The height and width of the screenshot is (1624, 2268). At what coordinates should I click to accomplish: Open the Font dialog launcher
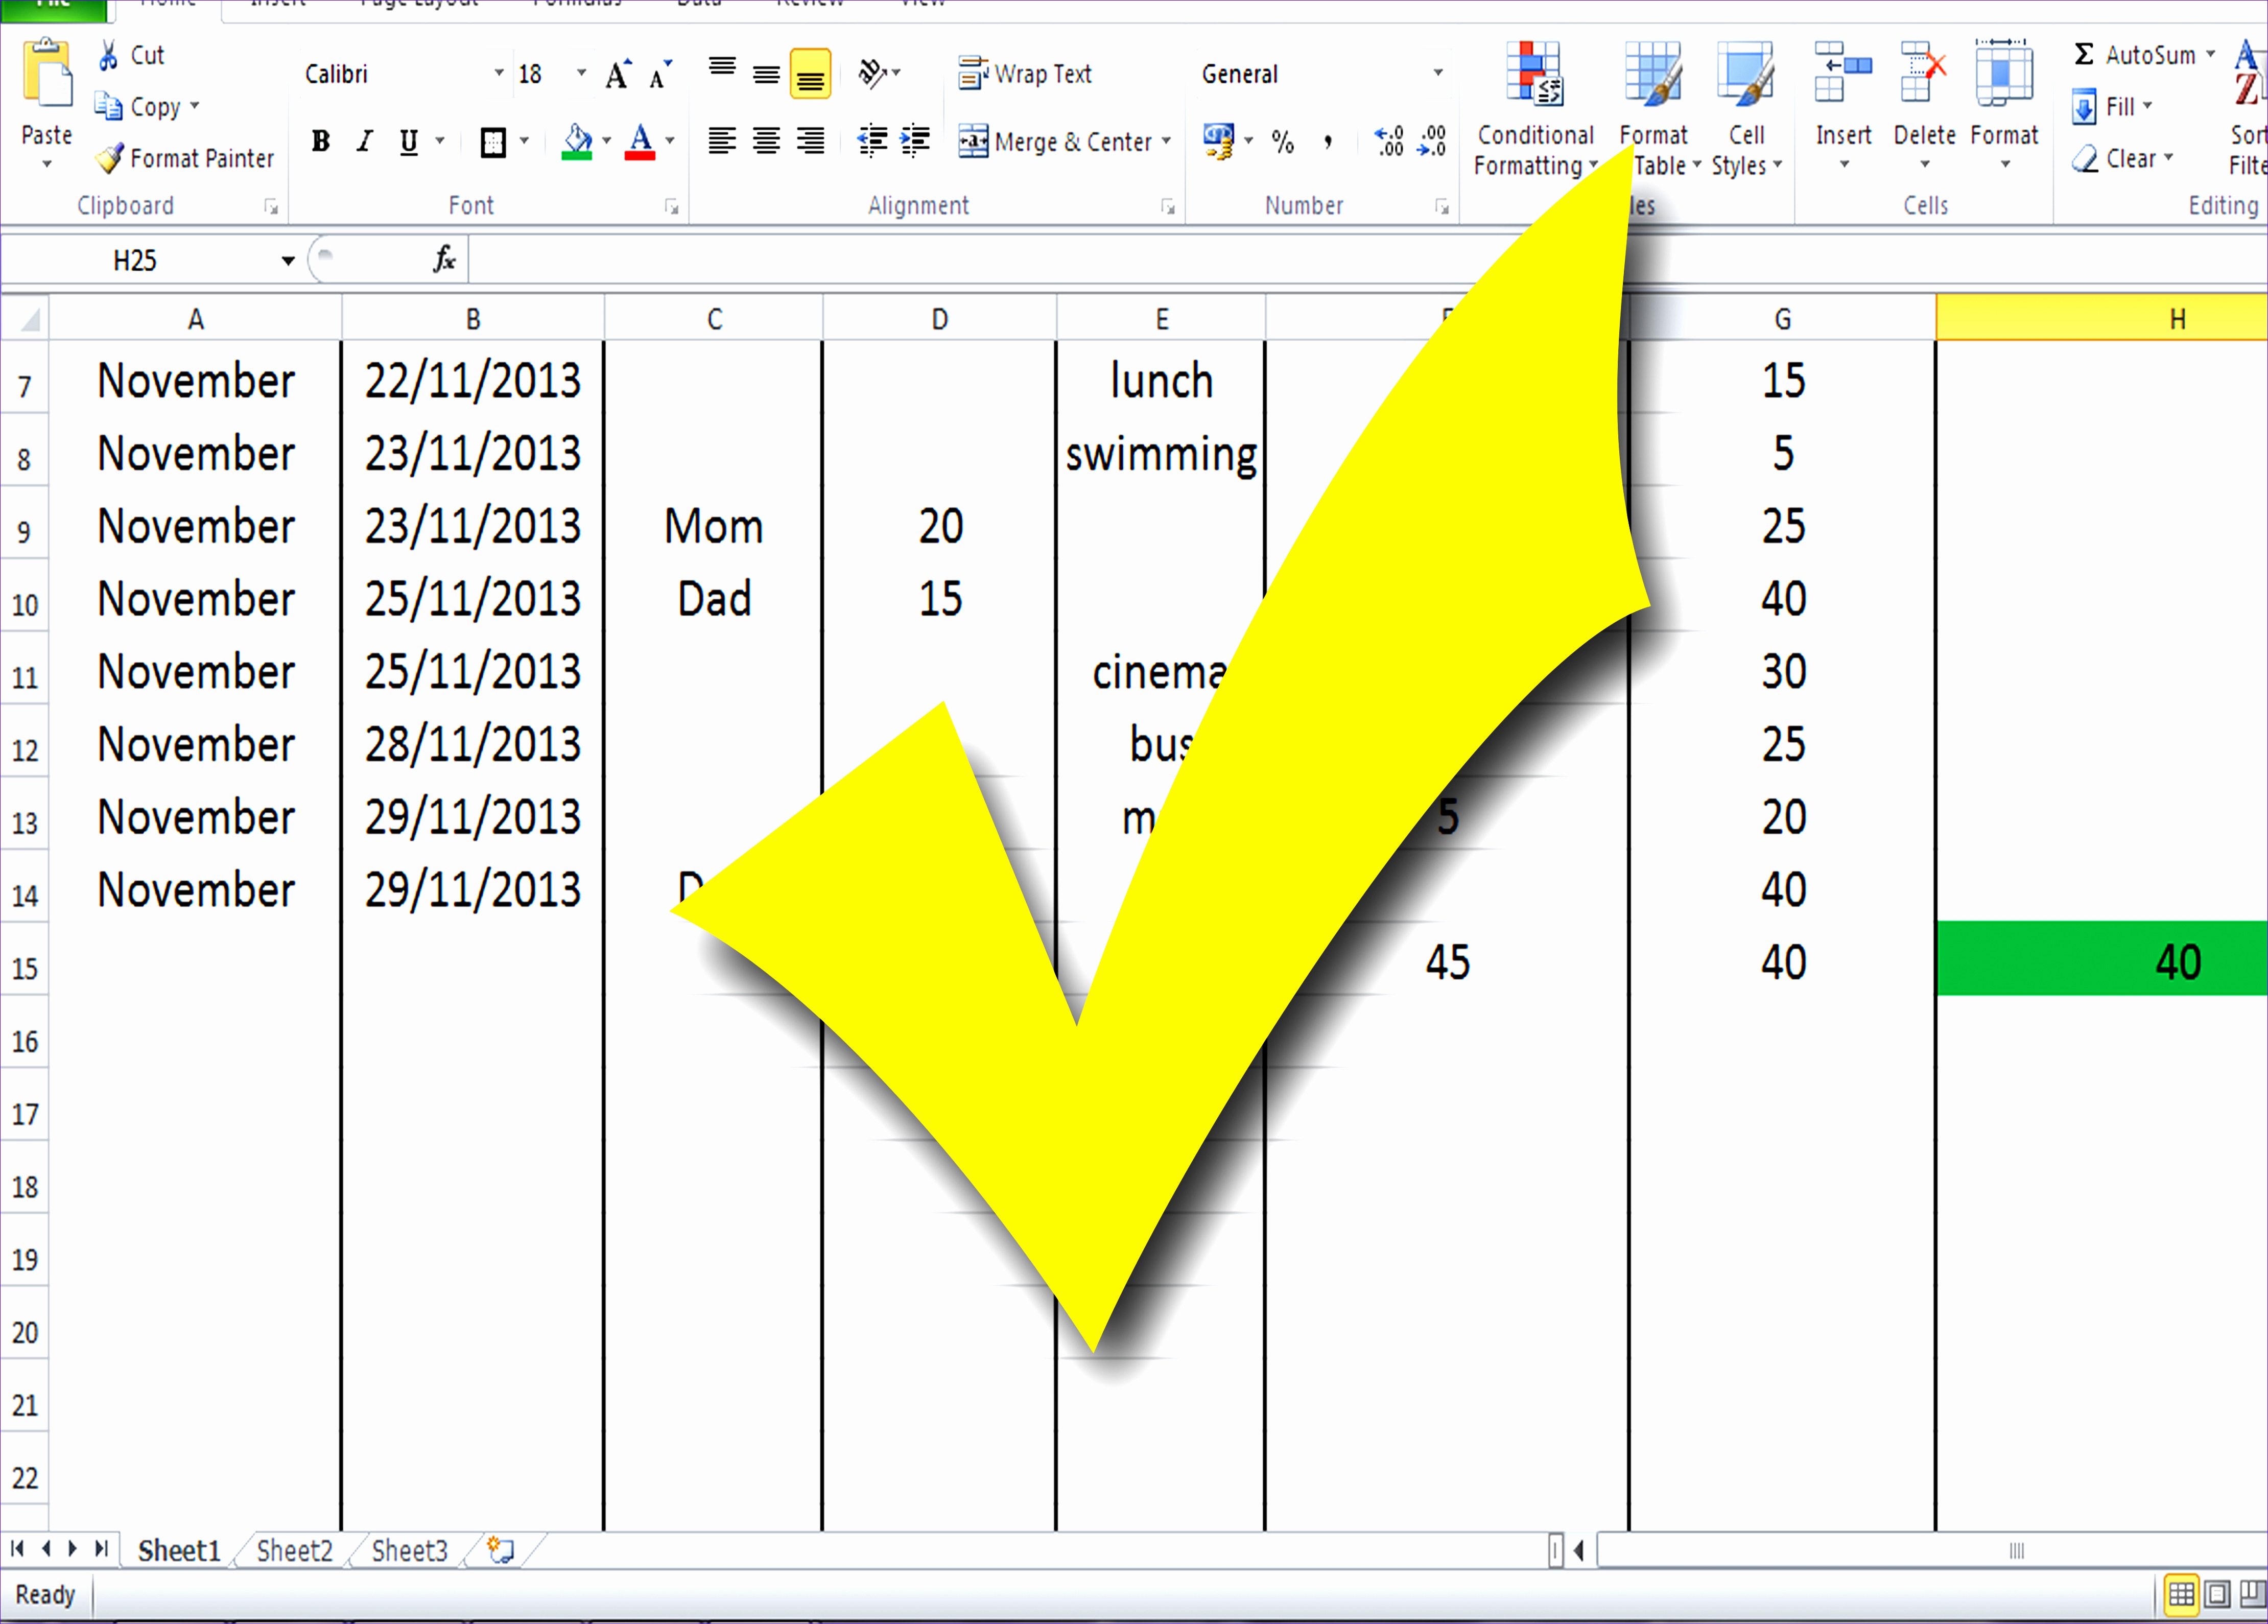click(x=672, y=207)
